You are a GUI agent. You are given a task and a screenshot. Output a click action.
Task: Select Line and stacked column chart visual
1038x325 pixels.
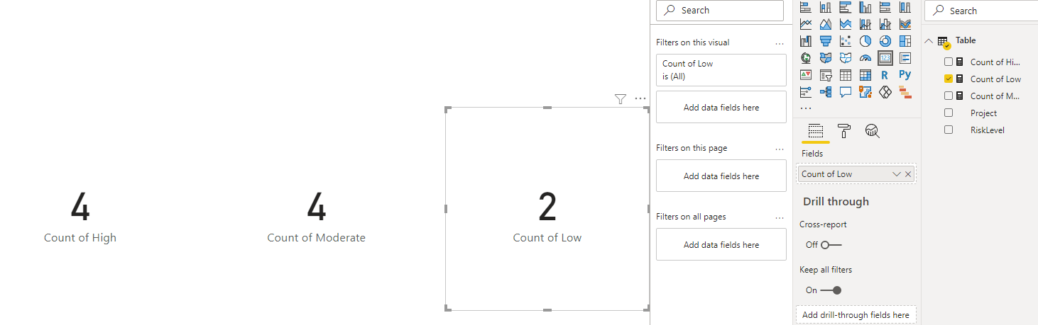point(865,24)
